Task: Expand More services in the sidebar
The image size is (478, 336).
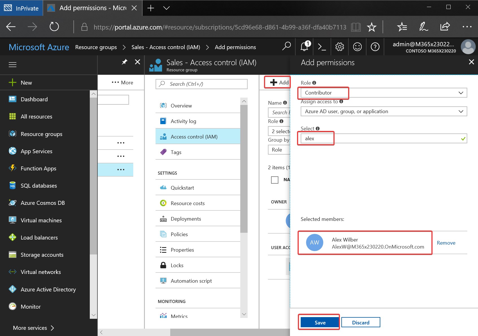Action: (x=33, y=328)
